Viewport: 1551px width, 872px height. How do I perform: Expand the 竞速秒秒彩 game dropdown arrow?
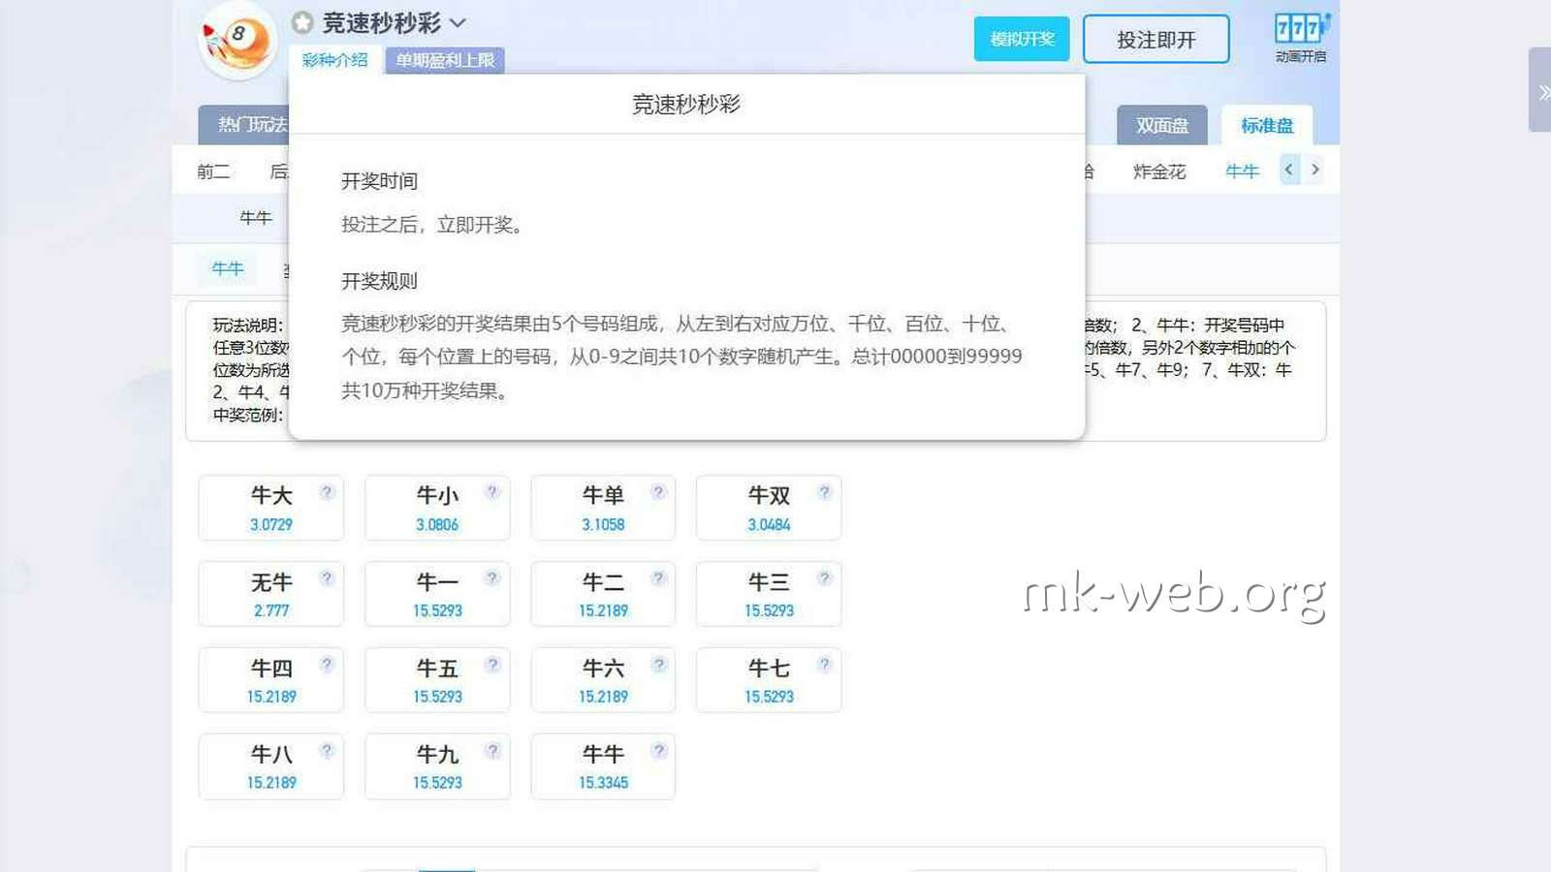coord(458,22)
